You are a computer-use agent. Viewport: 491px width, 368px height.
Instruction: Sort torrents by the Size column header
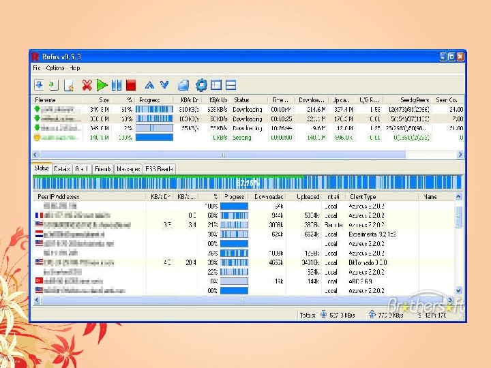98,100
